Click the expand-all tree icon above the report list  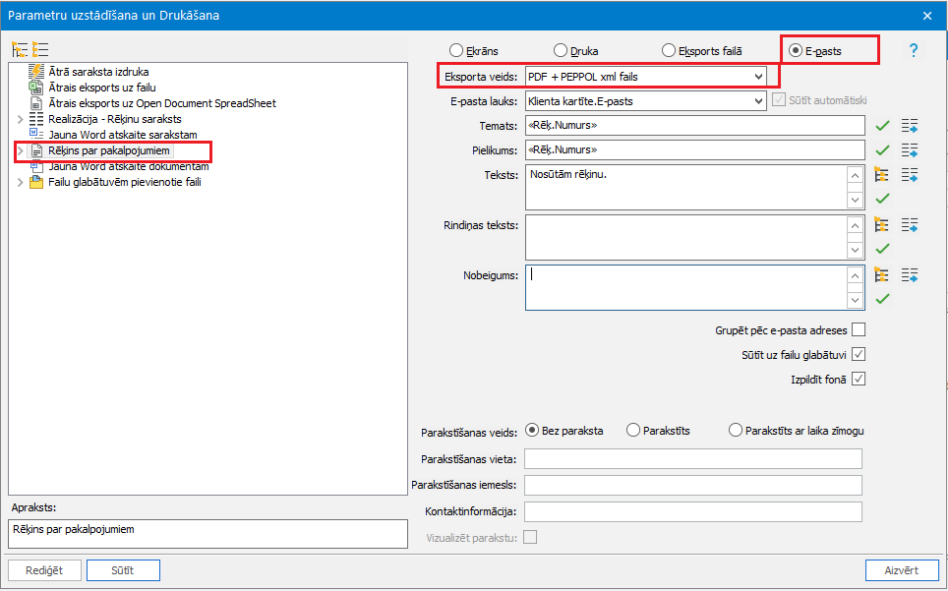[20, 49]
